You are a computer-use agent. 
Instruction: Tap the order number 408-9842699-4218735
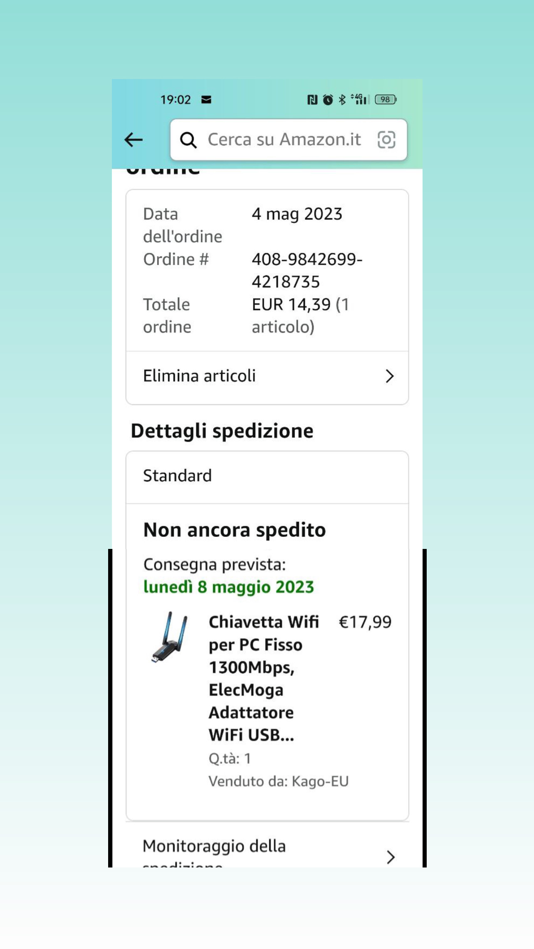(x=307, y=270)
